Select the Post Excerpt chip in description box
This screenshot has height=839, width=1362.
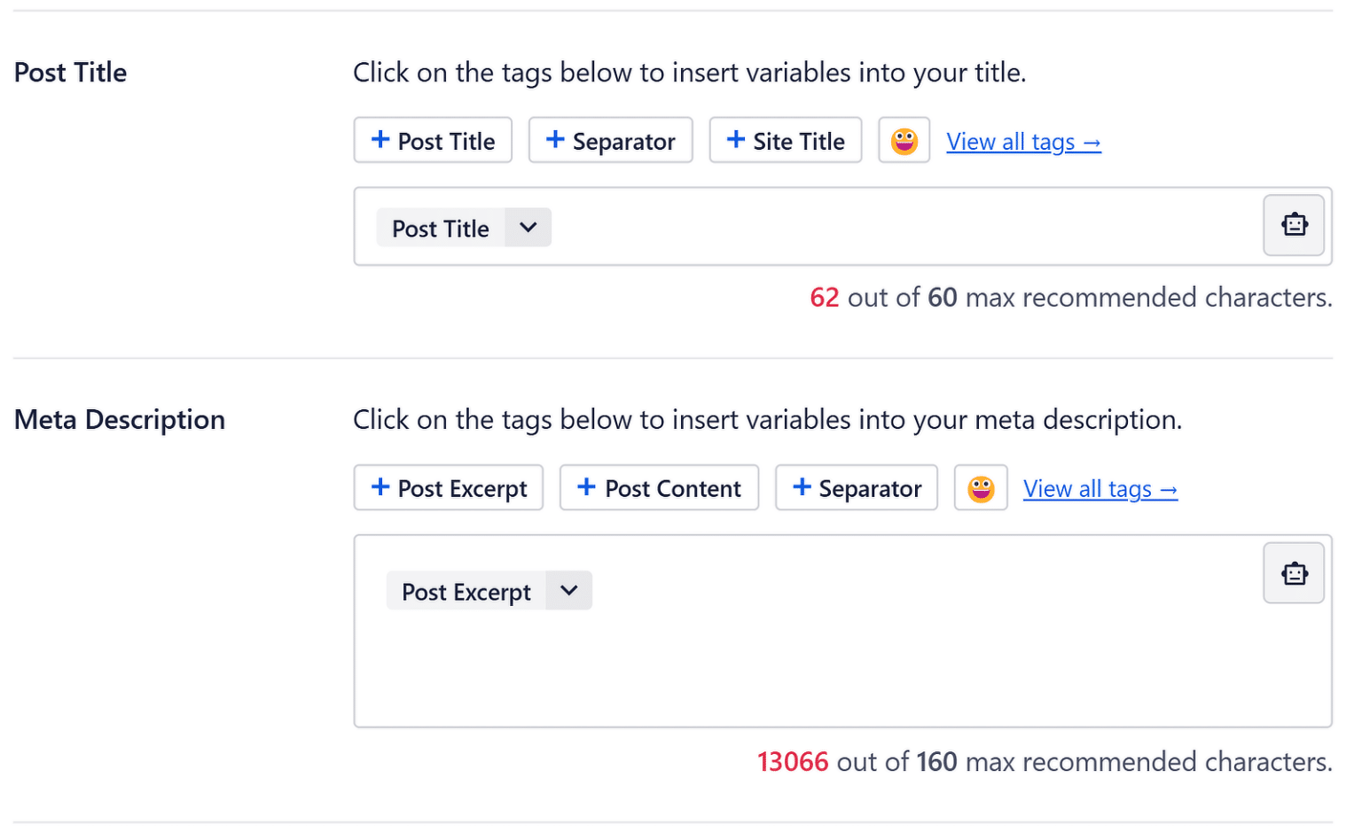click(466, 591)
